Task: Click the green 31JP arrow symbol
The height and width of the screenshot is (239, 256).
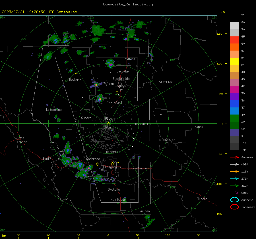Action: coord(234,186)
